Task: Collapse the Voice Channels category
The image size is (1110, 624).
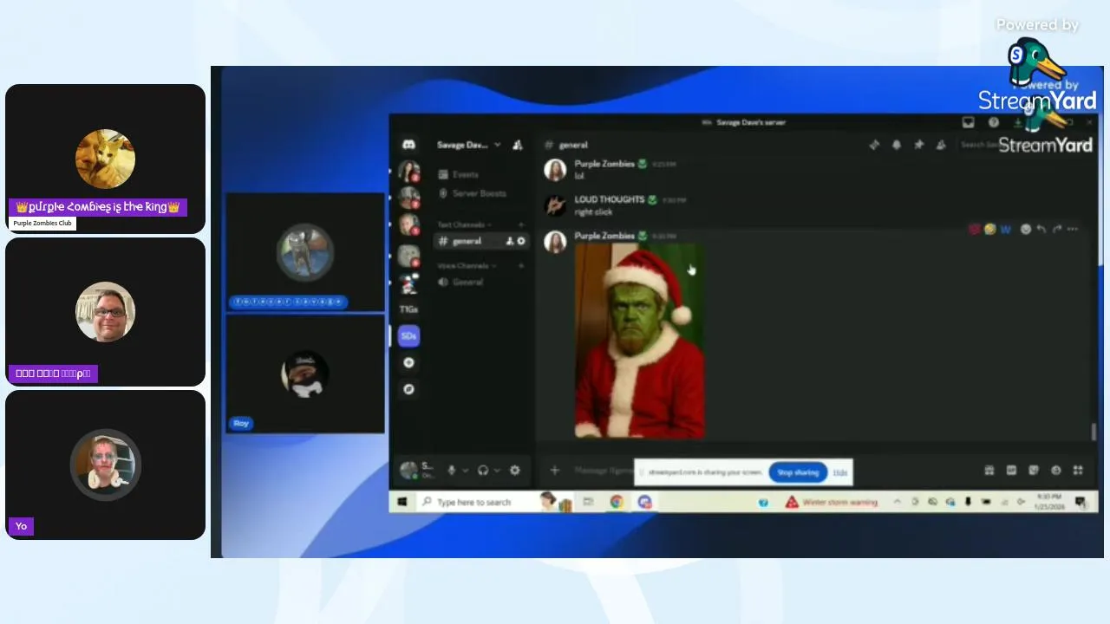Action: coord(467,265)
